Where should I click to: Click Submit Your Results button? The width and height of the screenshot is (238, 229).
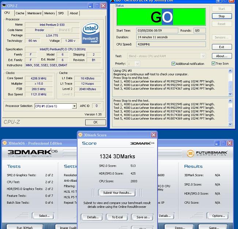[117, 193]
